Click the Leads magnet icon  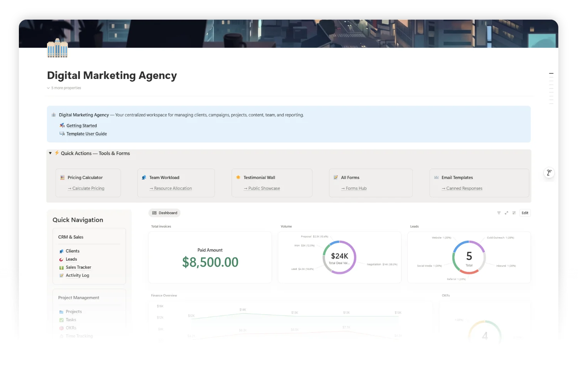[61, 259]
